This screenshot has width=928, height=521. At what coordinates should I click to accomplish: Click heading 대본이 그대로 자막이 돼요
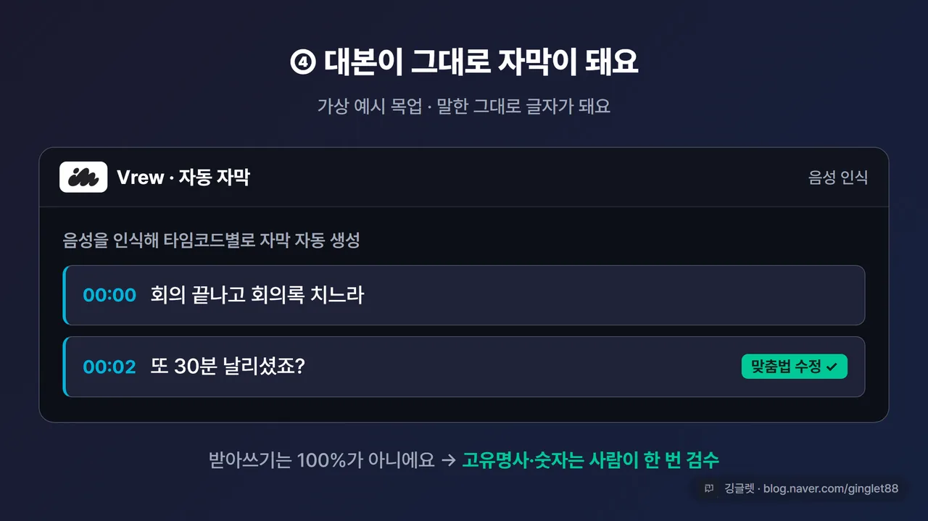coord(481,63)
